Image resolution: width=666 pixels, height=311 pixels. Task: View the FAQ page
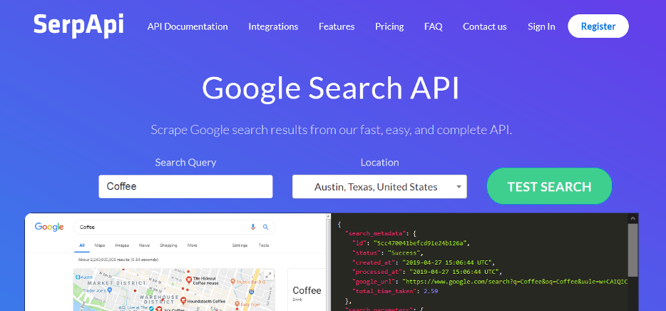(434, 26)
